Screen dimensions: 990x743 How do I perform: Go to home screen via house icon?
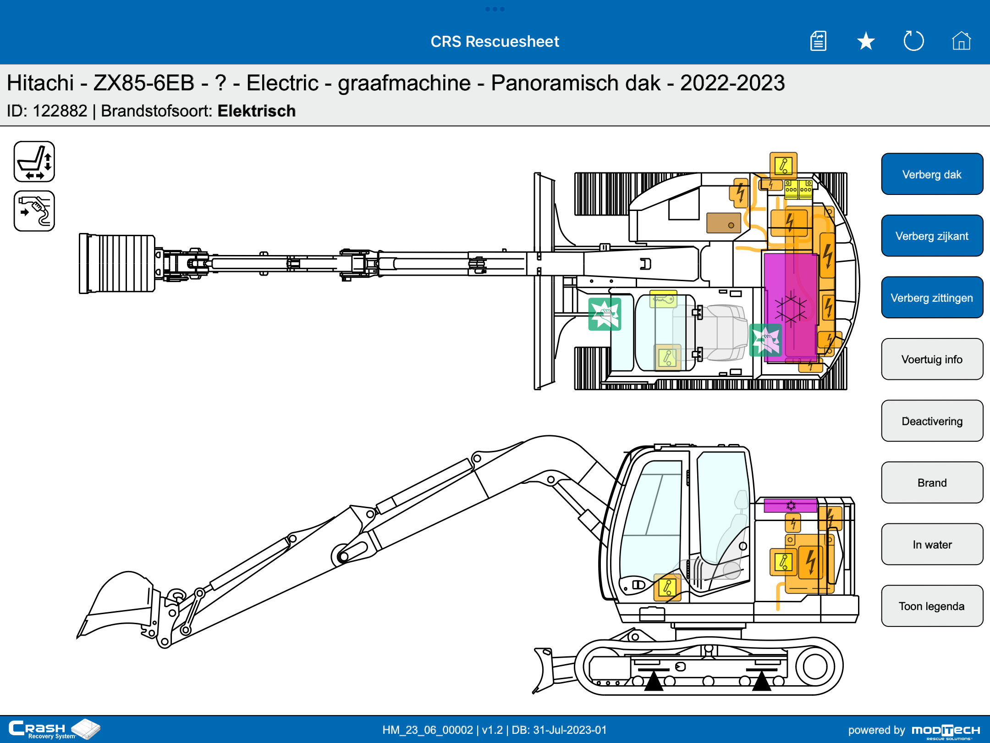click(961, 41)
